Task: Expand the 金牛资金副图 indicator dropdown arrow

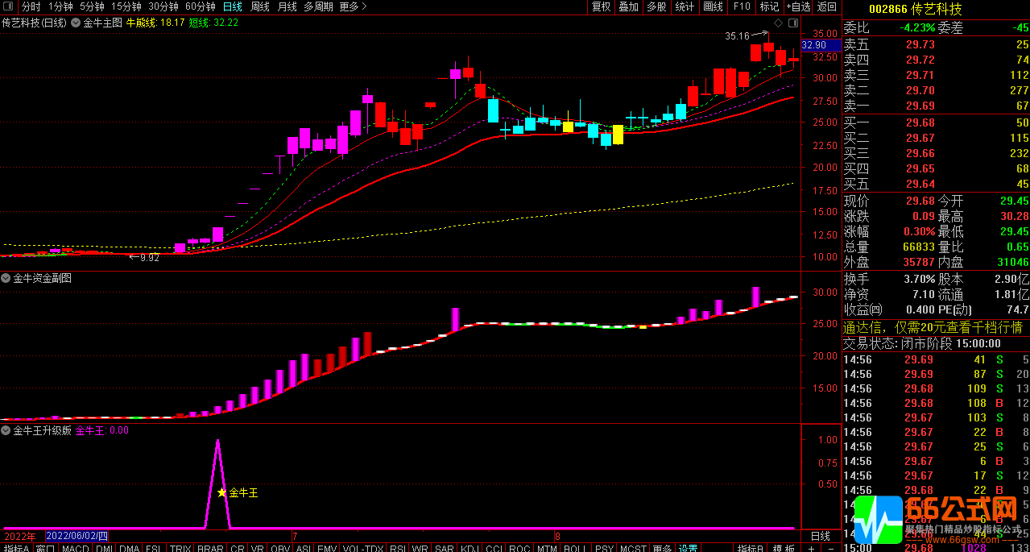Action: click(x=6, y=278)
